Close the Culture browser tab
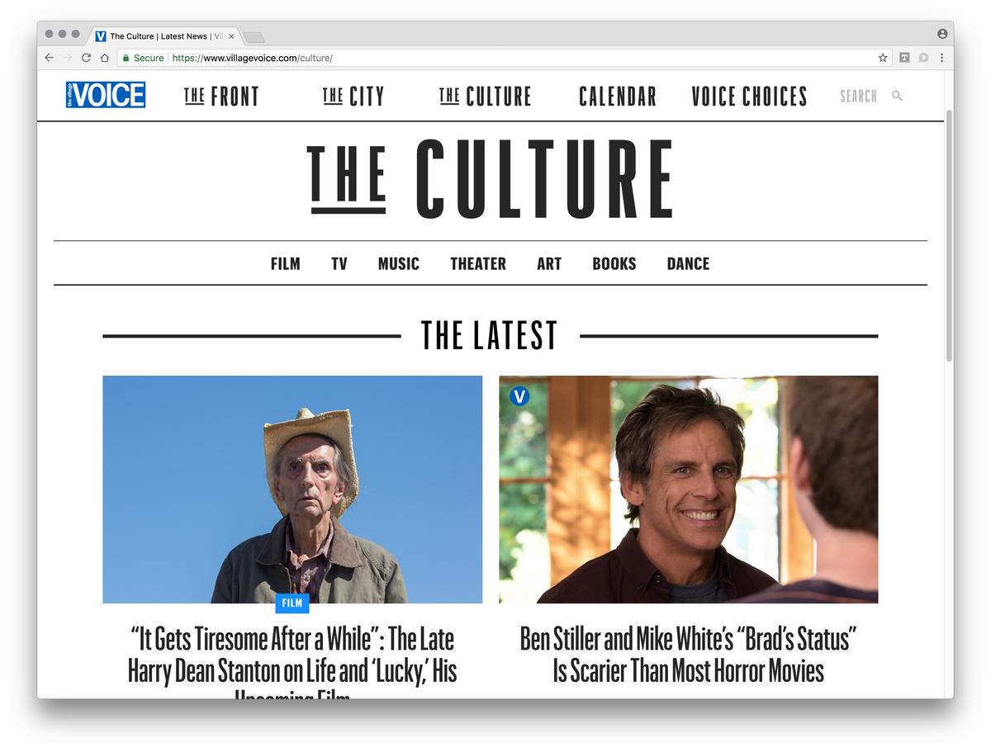This screenshot has height=752, width=991. pyautogui.click(x=231, y=36)
